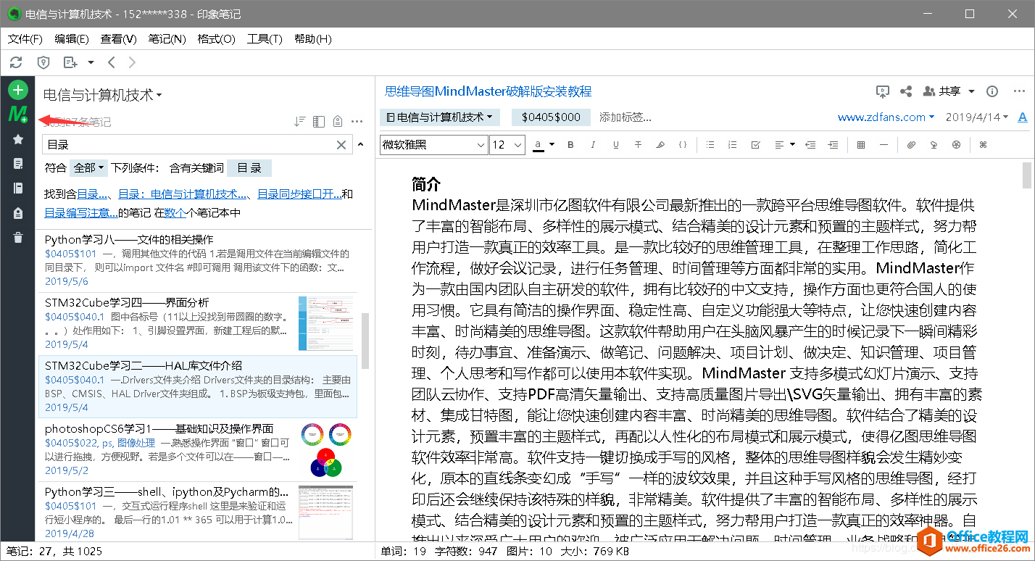This screenshot has height=561, width=1035.
Task: Open Shortcuts star icon in sidebar
Action: click(18, 139)
